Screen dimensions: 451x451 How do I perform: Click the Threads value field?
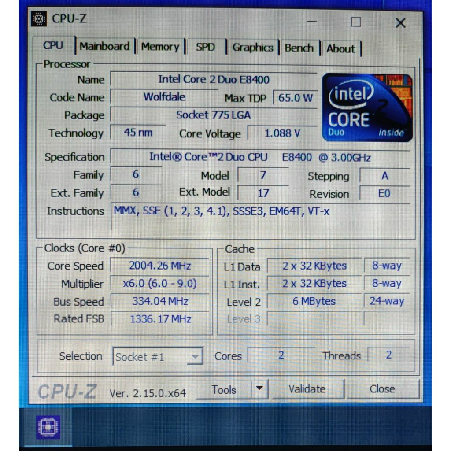click(389, 355)
